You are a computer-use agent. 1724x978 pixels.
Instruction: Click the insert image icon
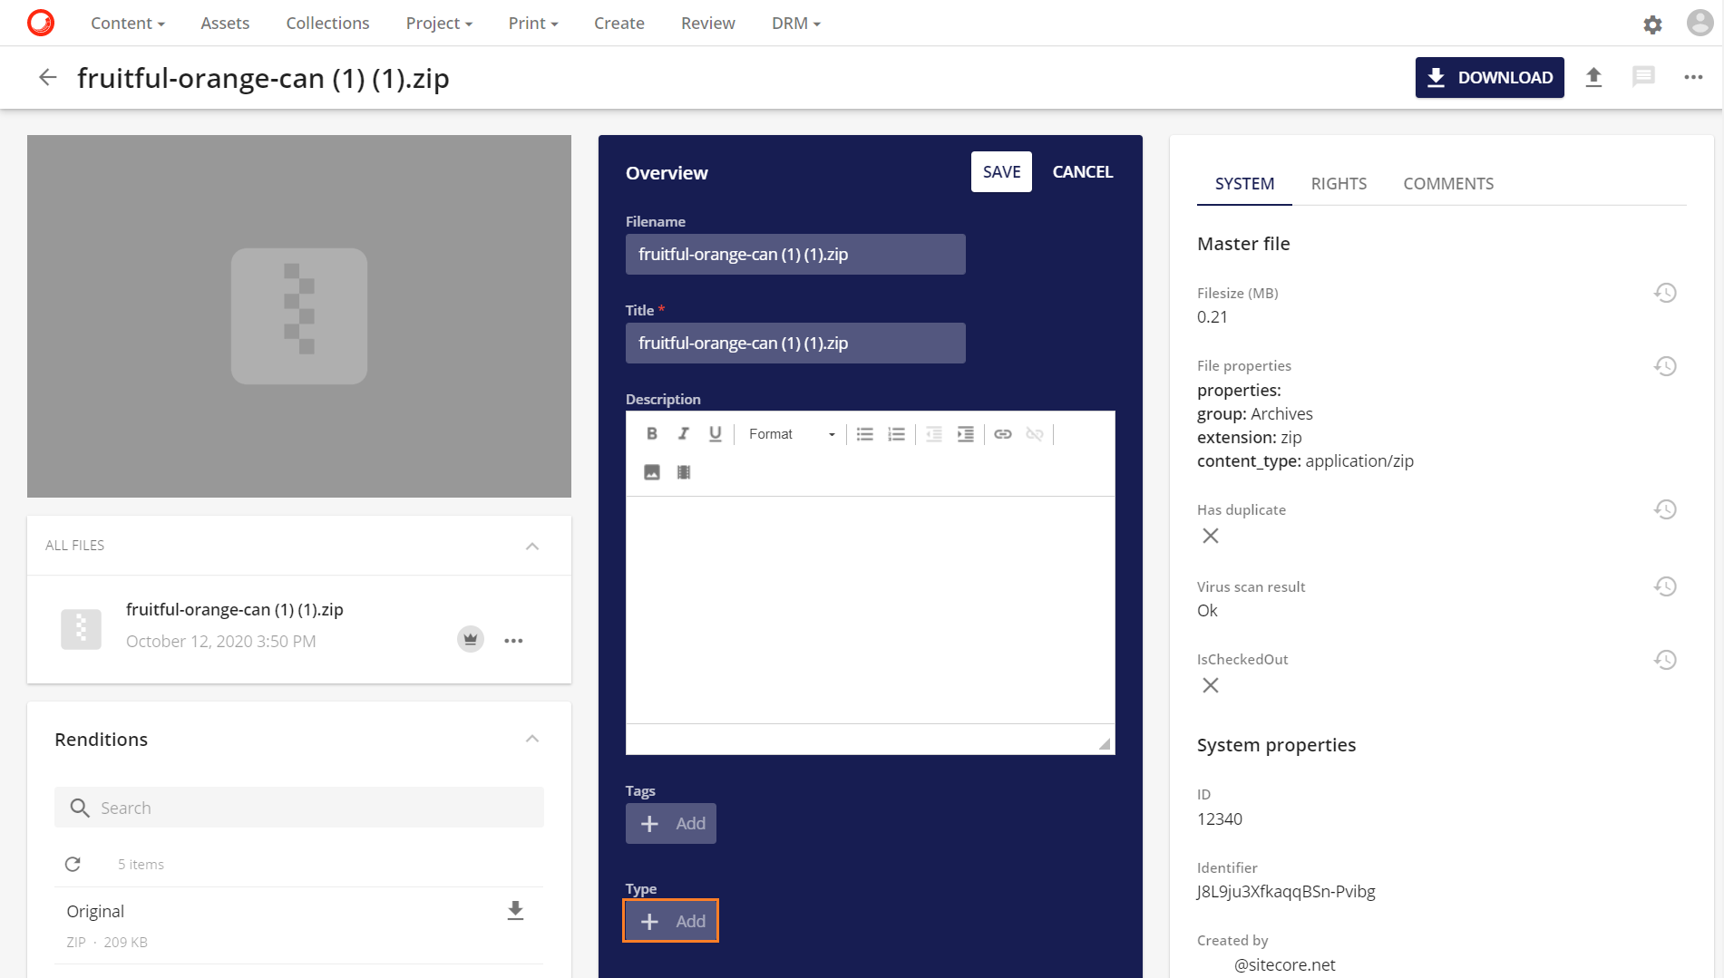651,472
